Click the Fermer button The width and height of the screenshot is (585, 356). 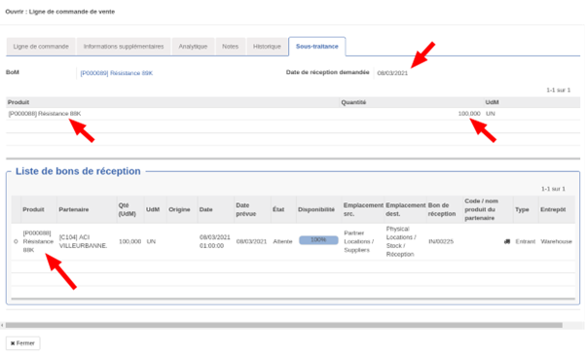(22, 343)
